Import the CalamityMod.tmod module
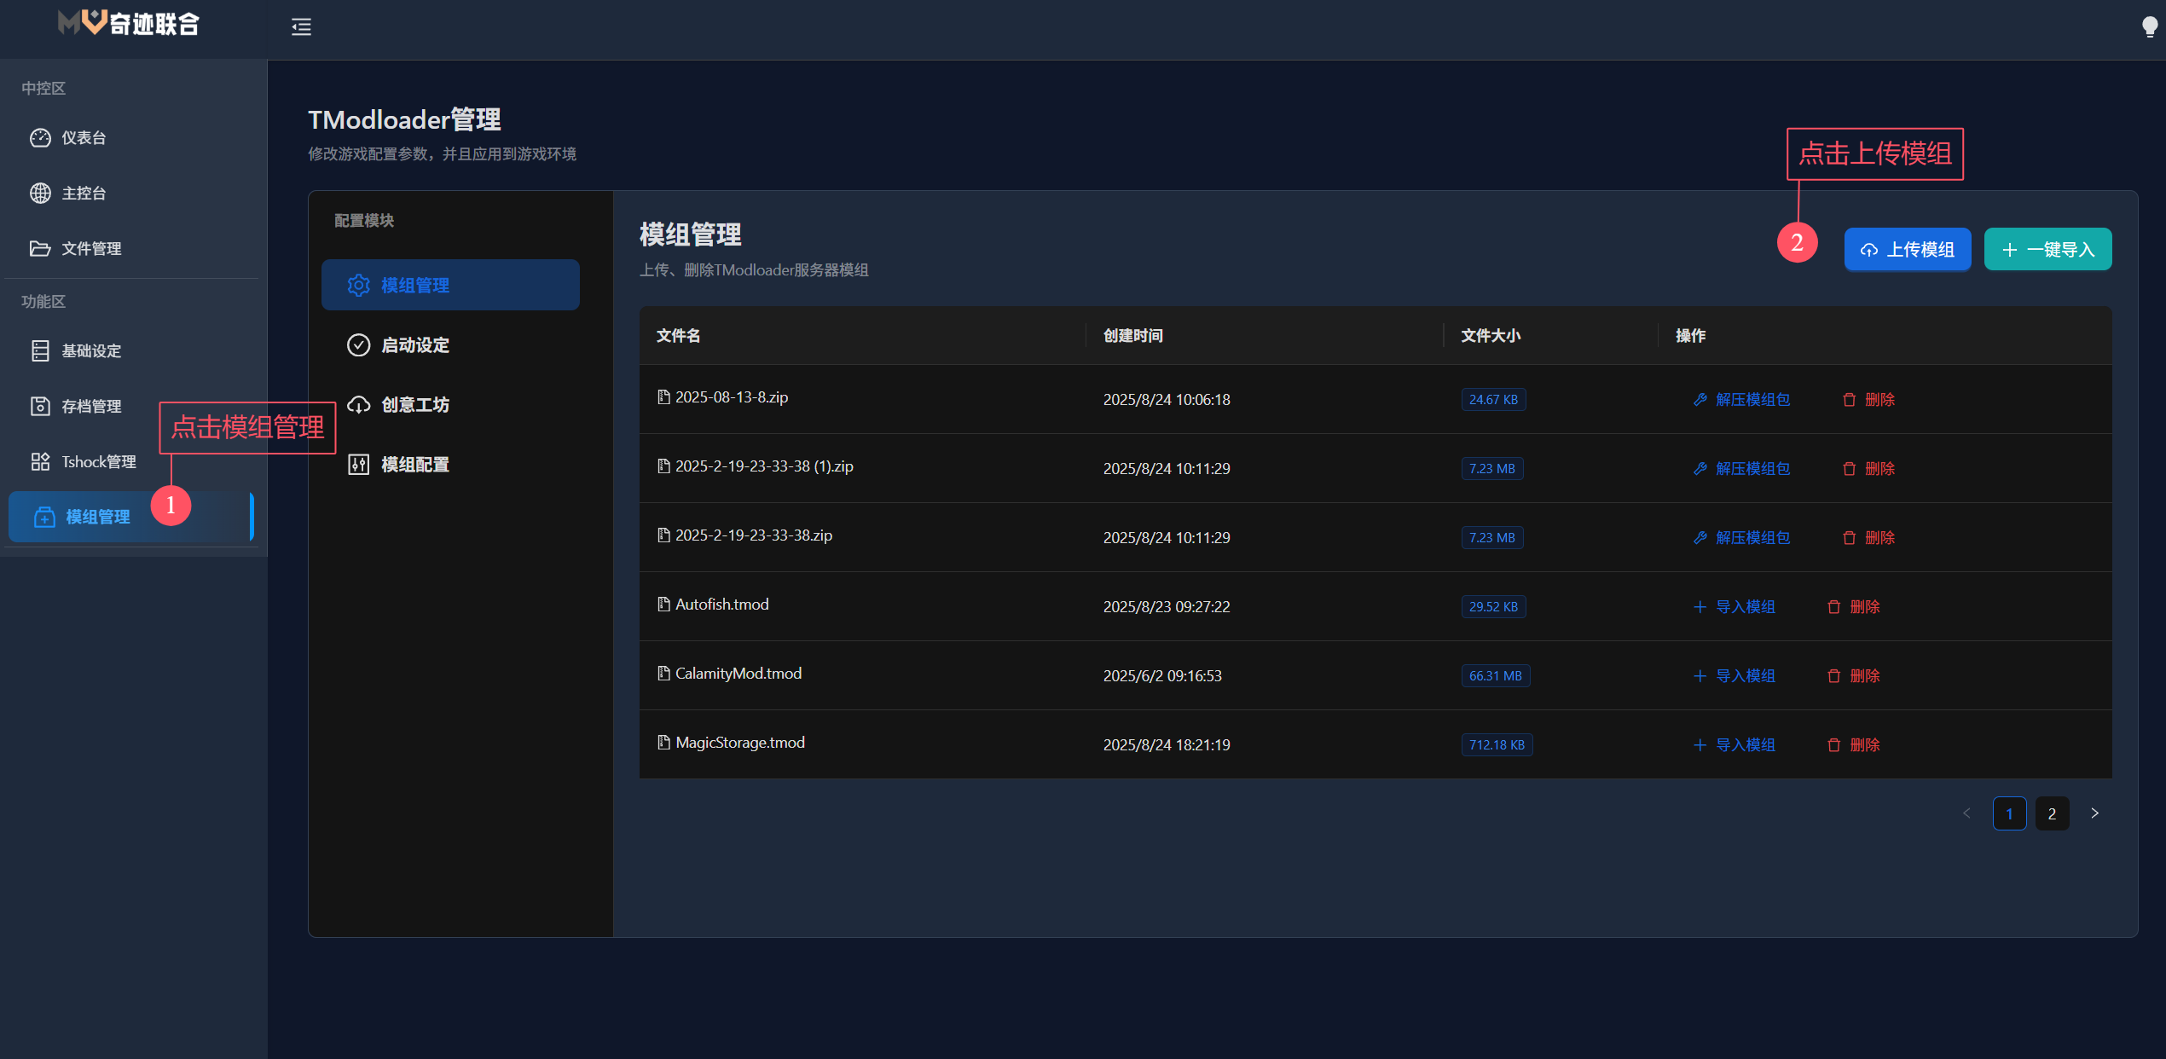The image size is (2166, 1059). click(1734, 676)
